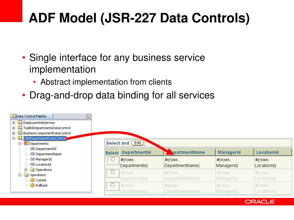
Task: Click the first row #{rows.DepartmentName} cell
Action: tap(189, 163)
